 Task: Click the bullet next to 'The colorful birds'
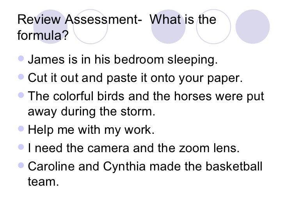pos(21,95)
